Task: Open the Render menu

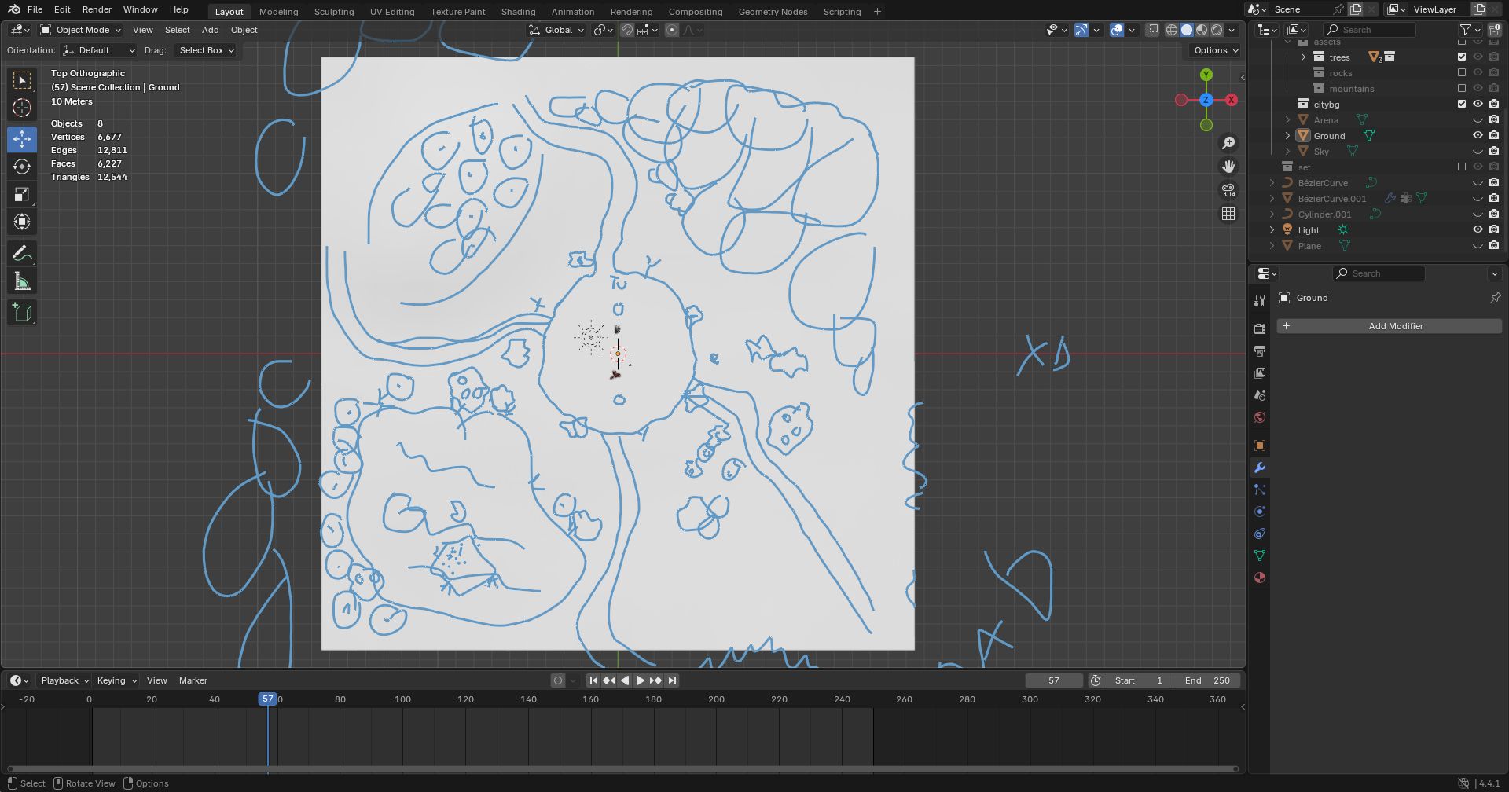Action: tap(97, 9)
